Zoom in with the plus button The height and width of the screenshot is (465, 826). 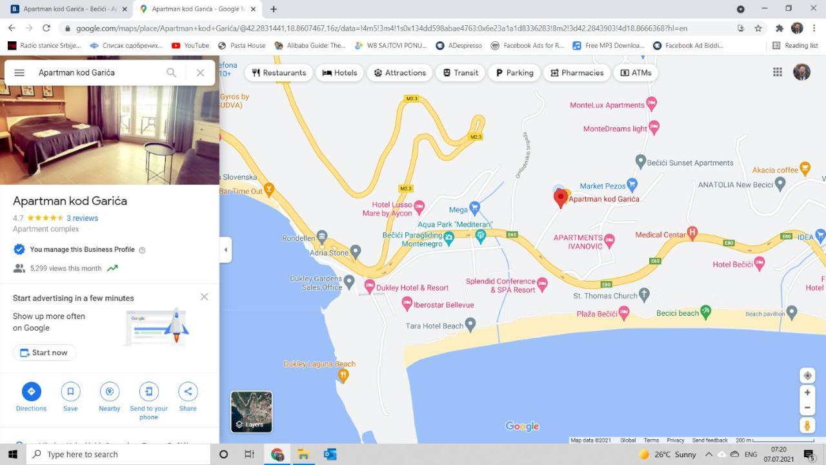pos(807,392)
